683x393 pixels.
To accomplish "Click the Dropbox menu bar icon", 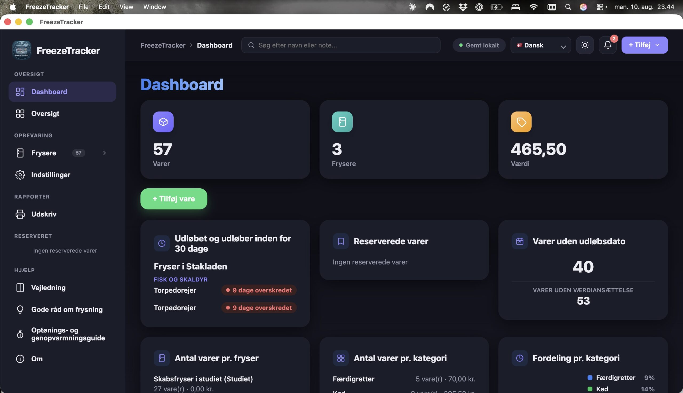I will (463, 7).
